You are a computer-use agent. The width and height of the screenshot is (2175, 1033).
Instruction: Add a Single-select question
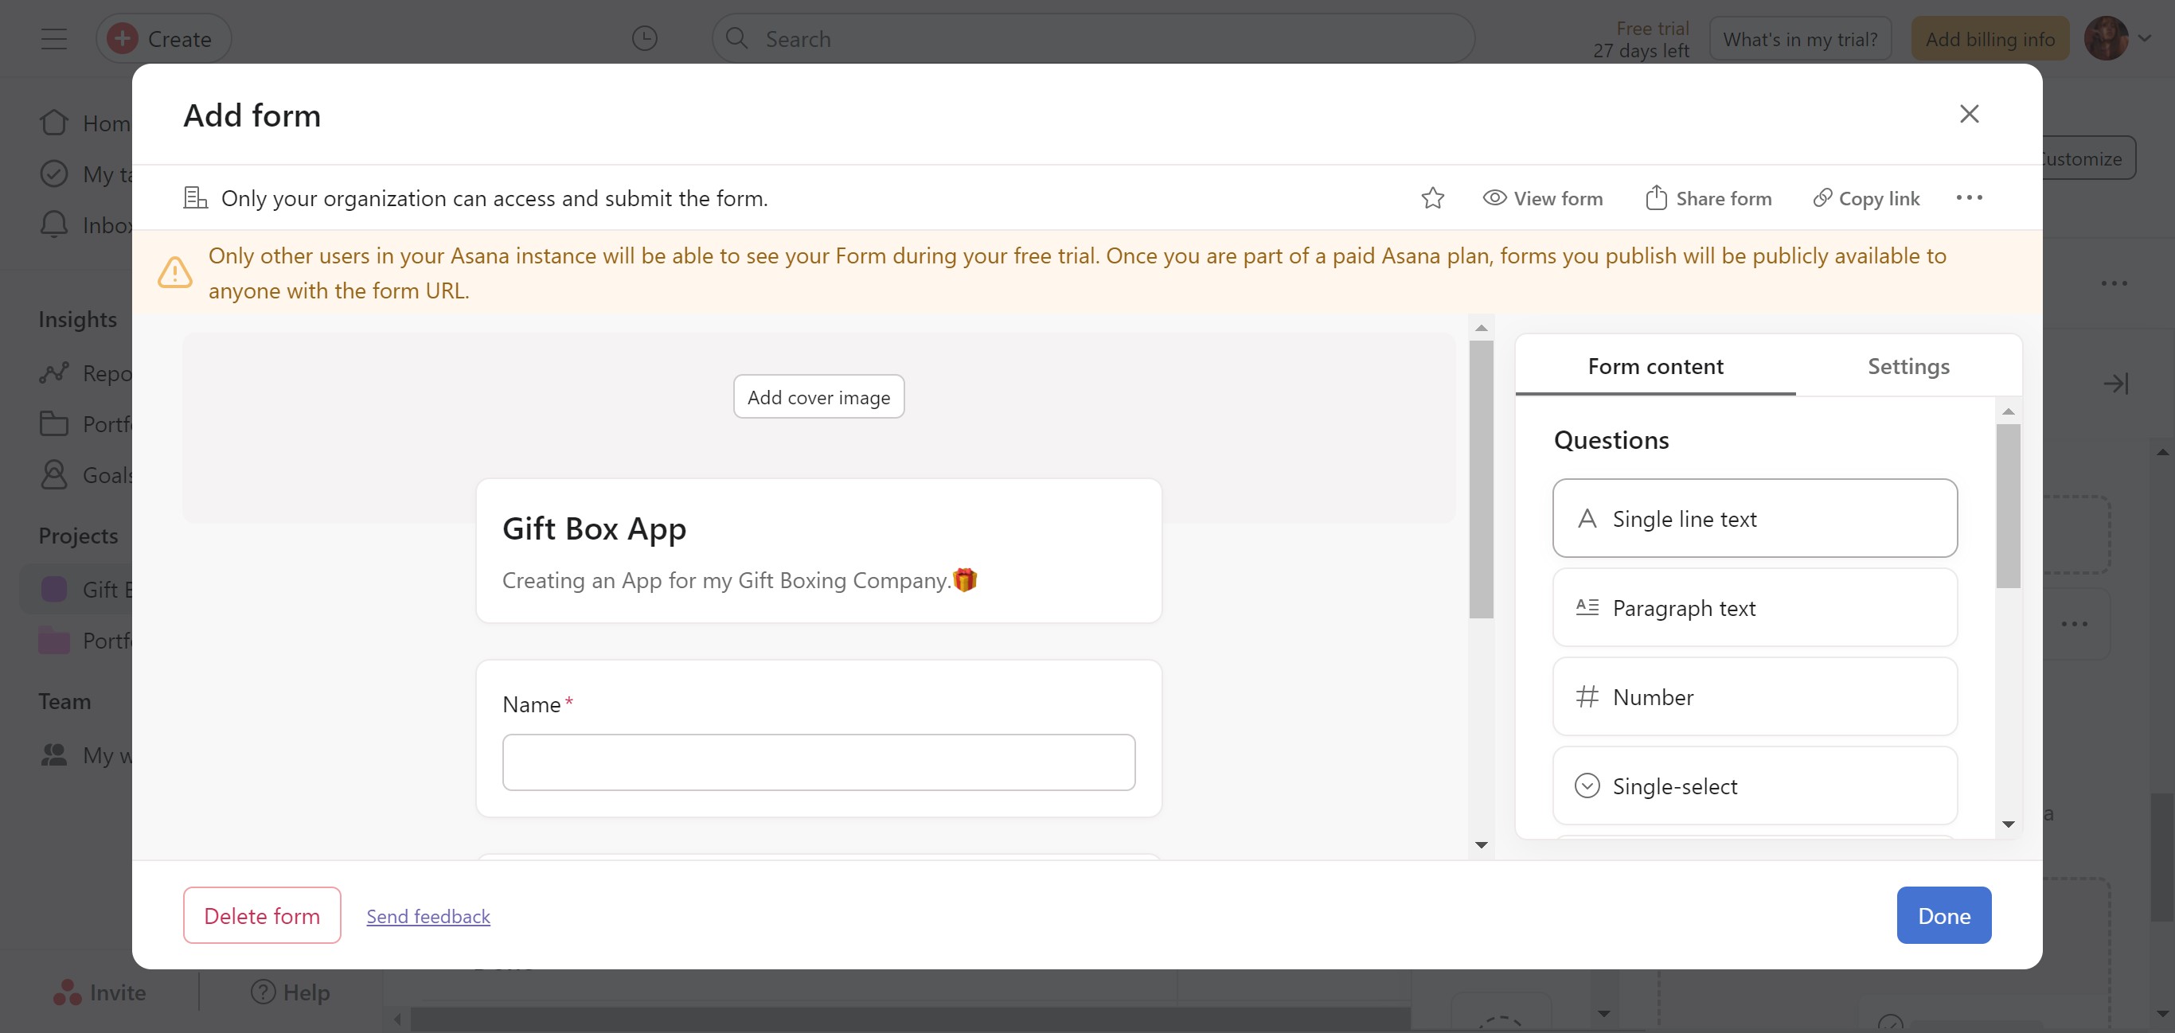pos(1754,785)
